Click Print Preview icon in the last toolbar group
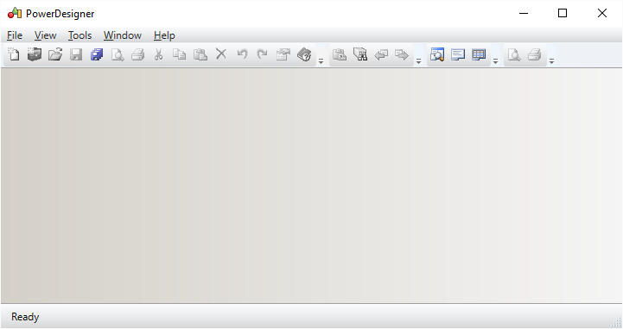Screen dimensions: 623x329 click(x=514, y=54)
